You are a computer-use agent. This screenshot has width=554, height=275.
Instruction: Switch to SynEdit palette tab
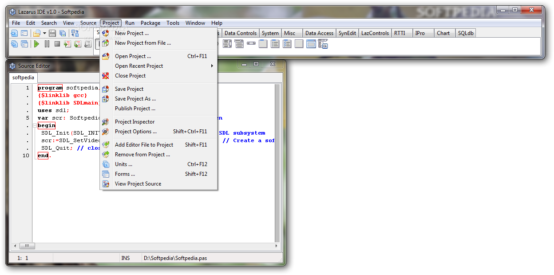coord(347,33)
